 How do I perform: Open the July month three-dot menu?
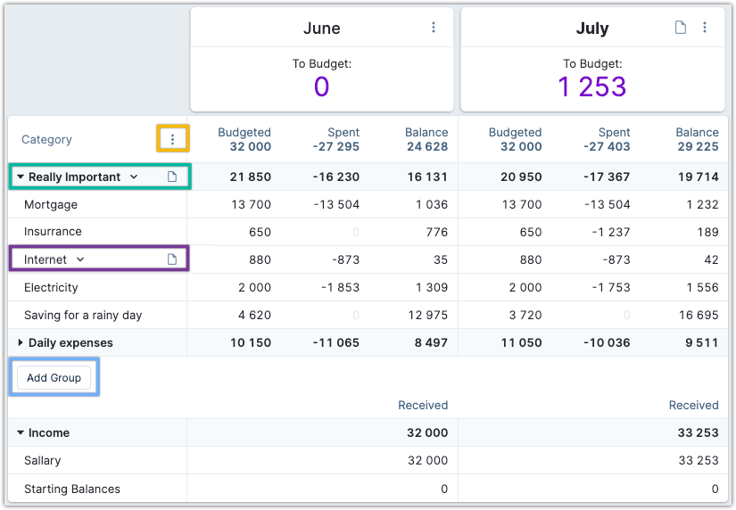click(705, 28)
